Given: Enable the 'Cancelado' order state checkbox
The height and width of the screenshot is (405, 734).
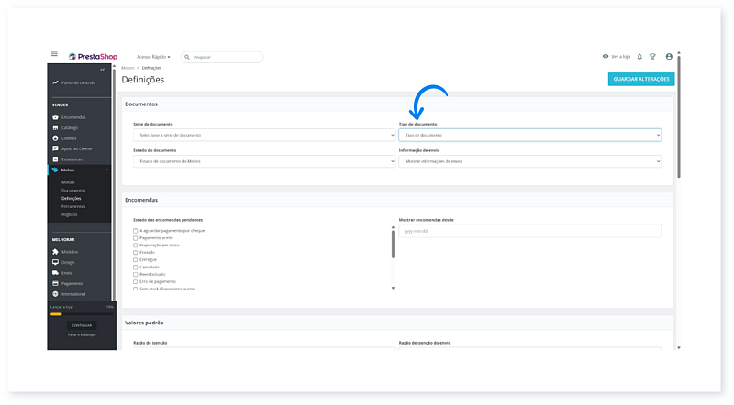Looking at the screenshot, I should tap(136, 267).
